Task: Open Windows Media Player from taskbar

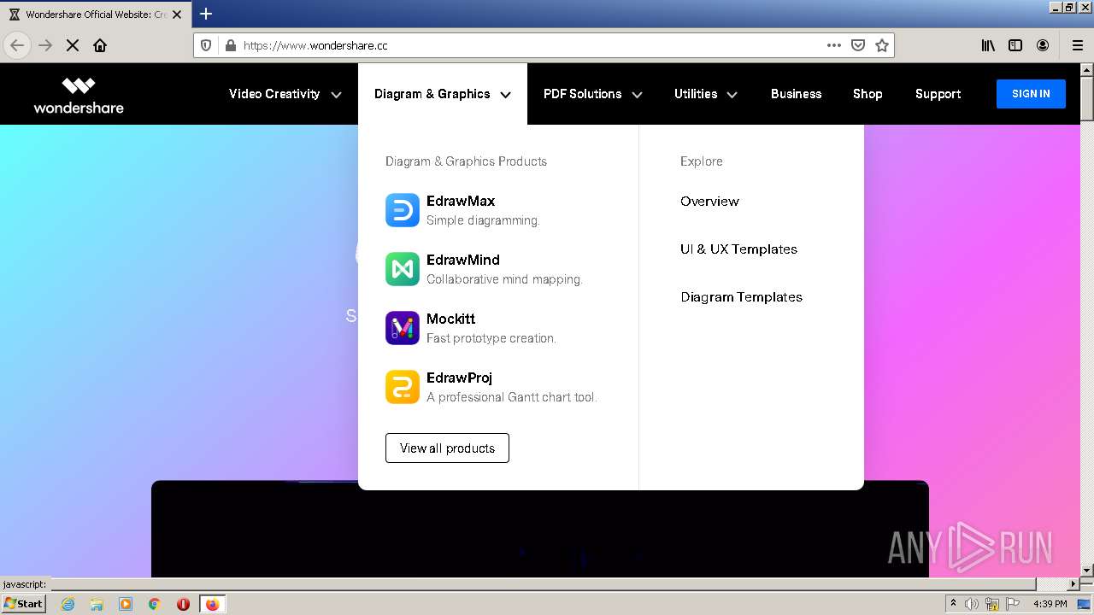Action: click(126, 604)
